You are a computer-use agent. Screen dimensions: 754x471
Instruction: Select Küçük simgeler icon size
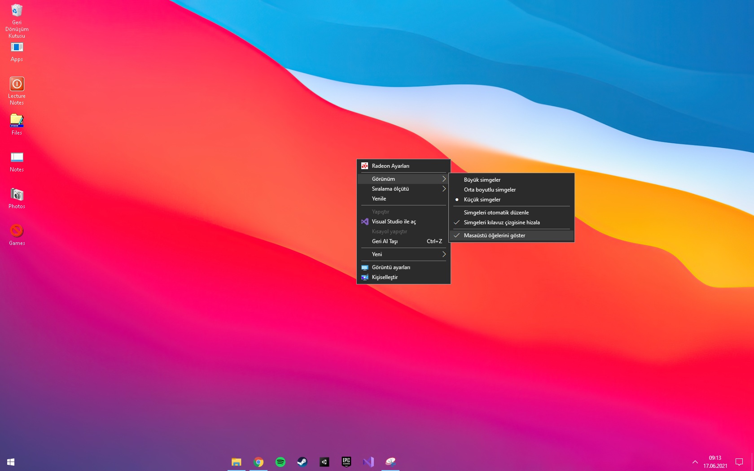click(x=512, y=200)
